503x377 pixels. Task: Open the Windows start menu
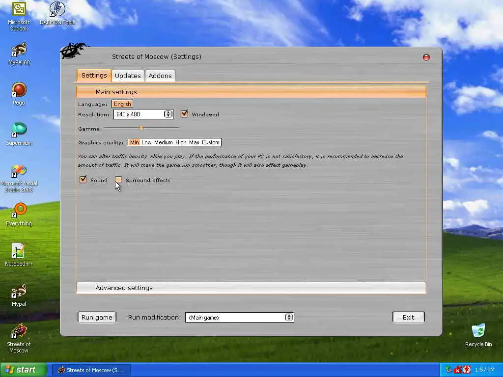tap(24, 370)
